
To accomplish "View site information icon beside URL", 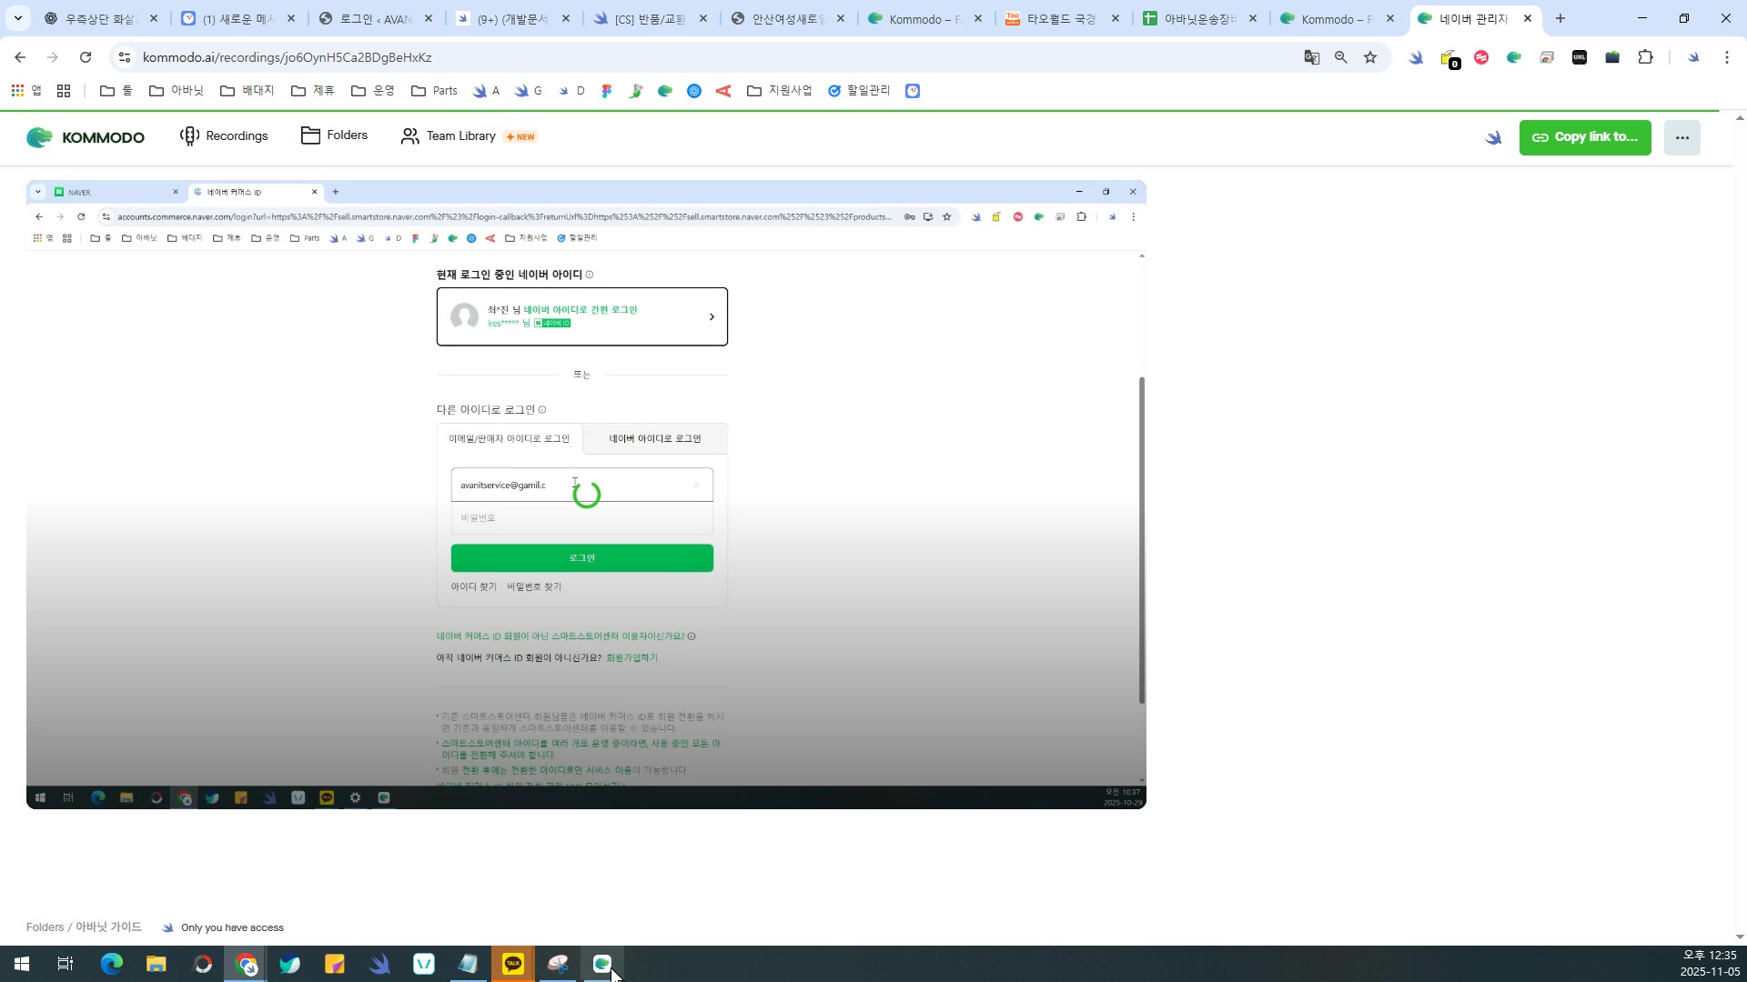I will (x=125, y=57).
